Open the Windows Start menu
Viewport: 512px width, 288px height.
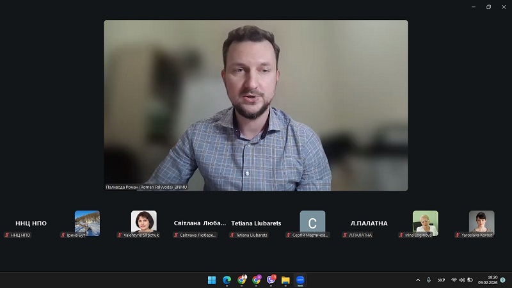click(212, 280)
